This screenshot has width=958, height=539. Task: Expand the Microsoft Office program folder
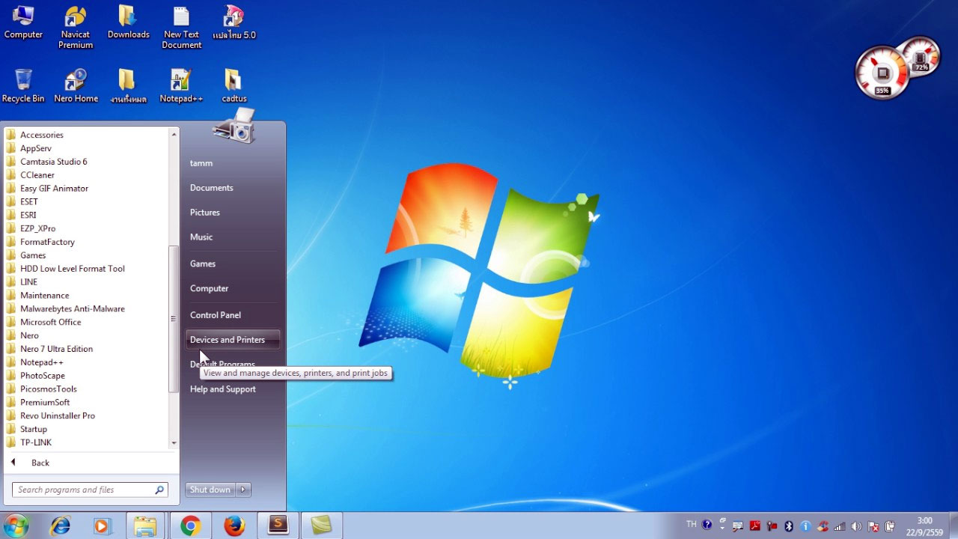click(50, 322)
